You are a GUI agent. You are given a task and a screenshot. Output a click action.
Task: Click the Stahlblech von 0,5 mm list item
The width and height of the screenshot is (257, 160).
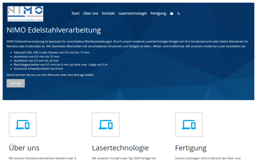(x=36, y=61)
